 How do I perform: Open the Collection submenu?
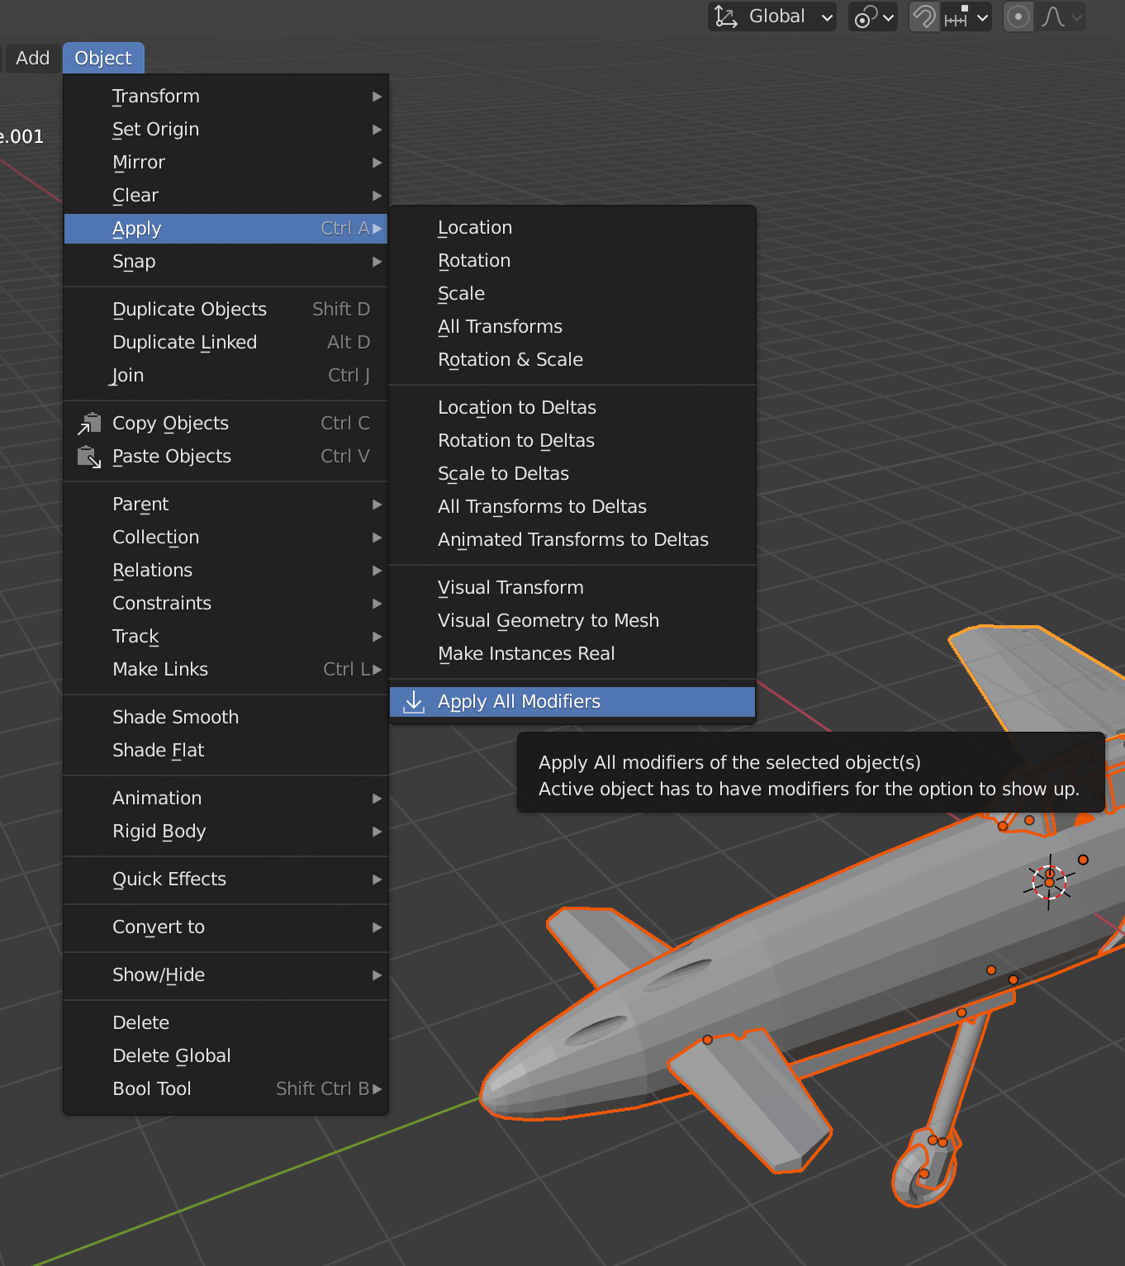click(x=225, y=538)
